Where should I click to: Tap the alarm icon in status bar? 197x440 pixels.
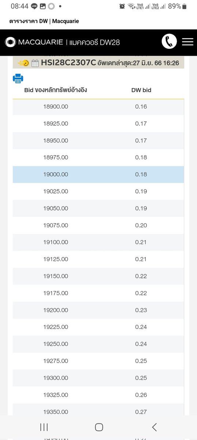coord(122,6)
